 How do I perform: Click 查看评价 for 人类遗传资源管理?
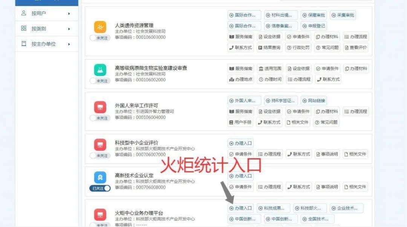pos(355,48)
